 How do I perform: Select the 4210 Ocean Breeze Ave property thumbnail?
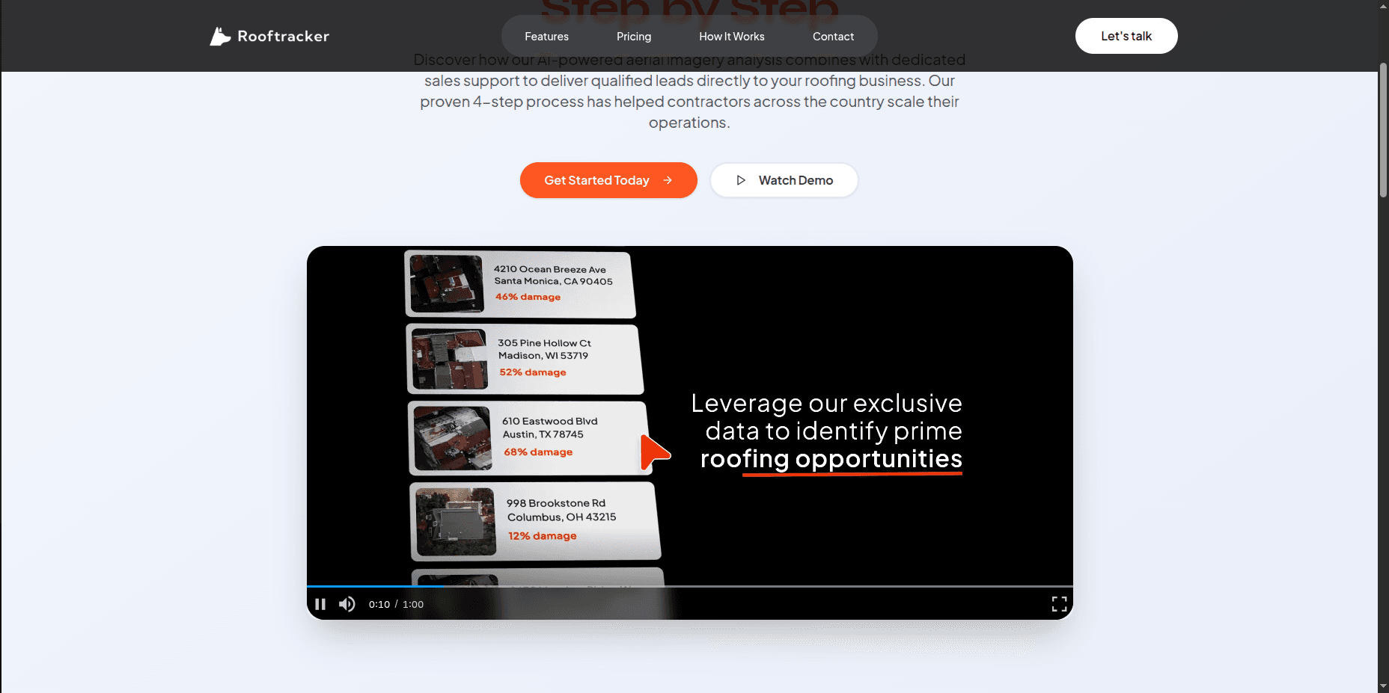[x=447, y=283]
